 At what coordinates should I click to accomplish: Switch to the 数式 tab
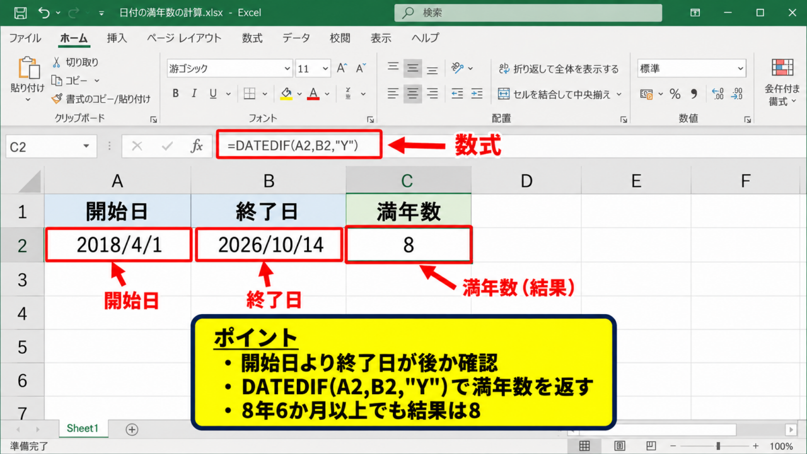[x=252, y=38]
